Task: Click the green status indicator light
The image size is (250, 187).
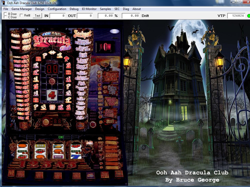Action: click(x=248, y=16)
